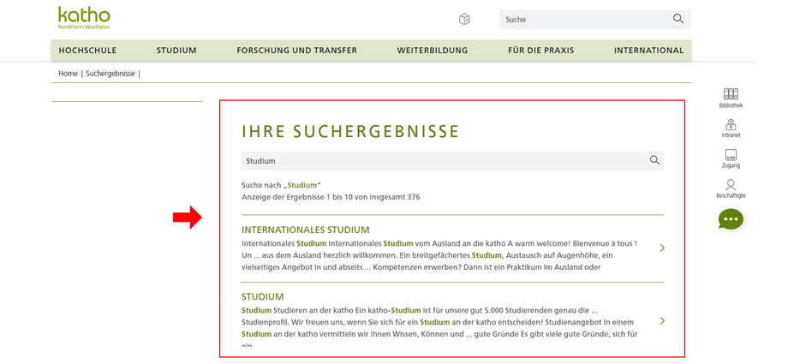The image size is (788, 364).
Task: Click the katho Nordrhein-Westfalen logo
Action: [x=84, y=18]
